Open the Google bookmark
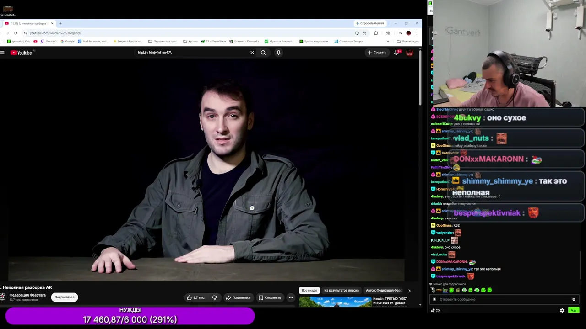 [67, 42]
